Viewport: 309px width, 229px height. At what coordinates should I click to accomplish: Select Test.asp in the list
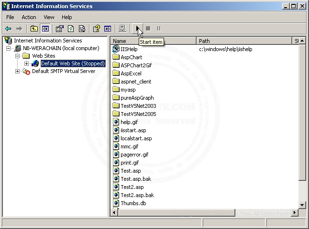point(131,171)
